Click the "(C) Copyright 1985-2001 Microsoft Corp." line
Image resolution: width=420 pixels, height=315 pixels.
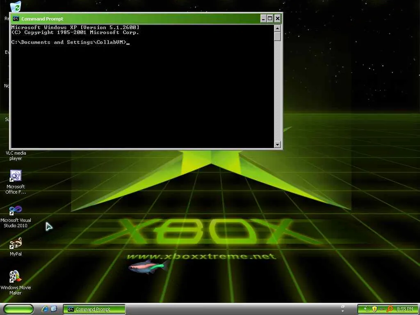tap(75, 32)
